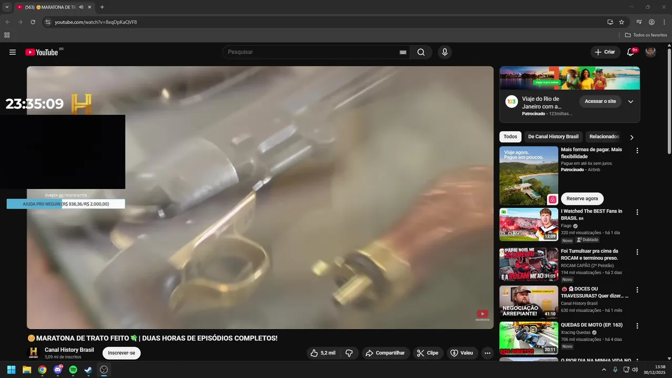Open a new browser tab
This screenshot has width=672, height=378.
[x=102, y=7]
